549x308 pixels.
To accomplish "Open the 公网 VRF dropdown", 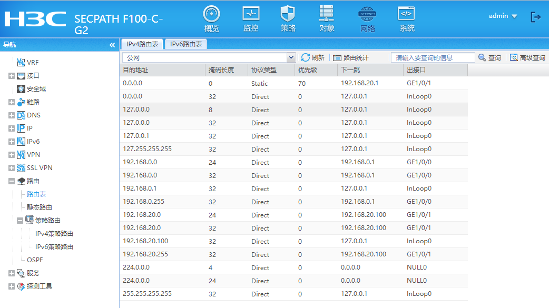I will 291,58.
